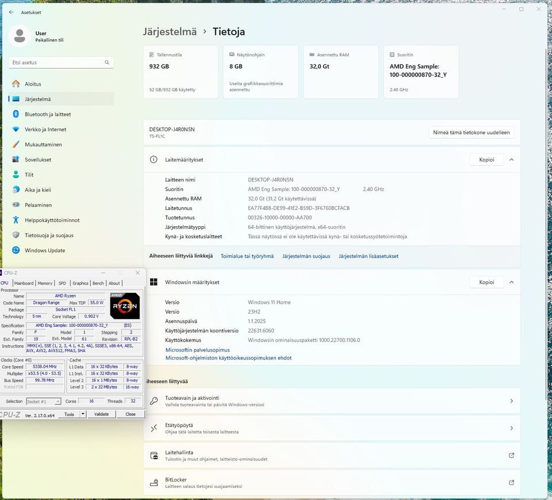Collapse the Windowsin määritykset section
Image resolution: width=552 pixels, height=500 pixels.
pyautogui.click(x=512, y=283)
